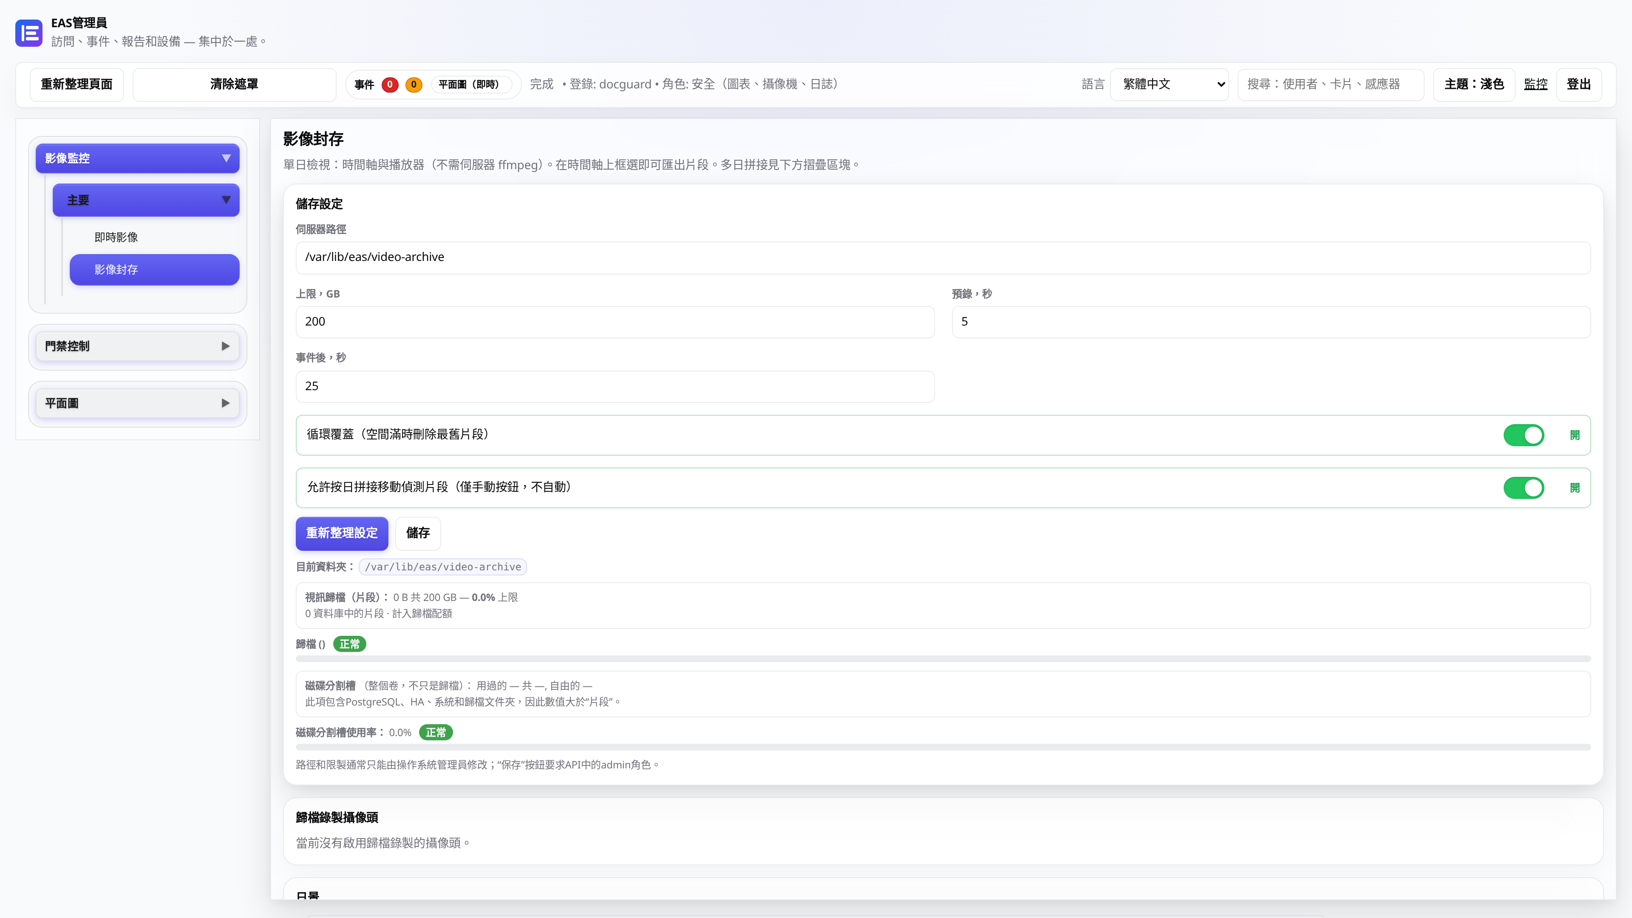Open the 語言 dropdown showing 繁體中文
Screen dimensions: 1632x918
coord(1170,84)
